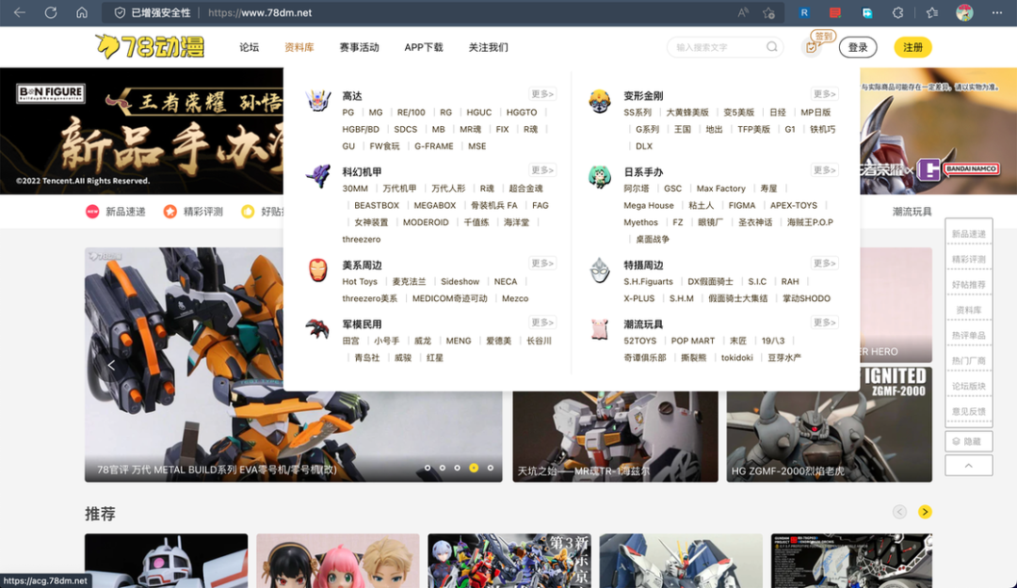Open the MEGABOX link
Screen dimensions: 1017x588
tap(434, 205)
